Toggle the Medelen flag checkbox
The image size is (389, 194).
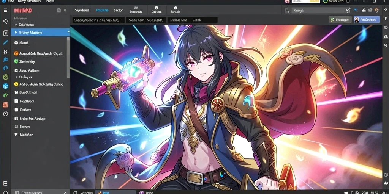pos(16,135)
